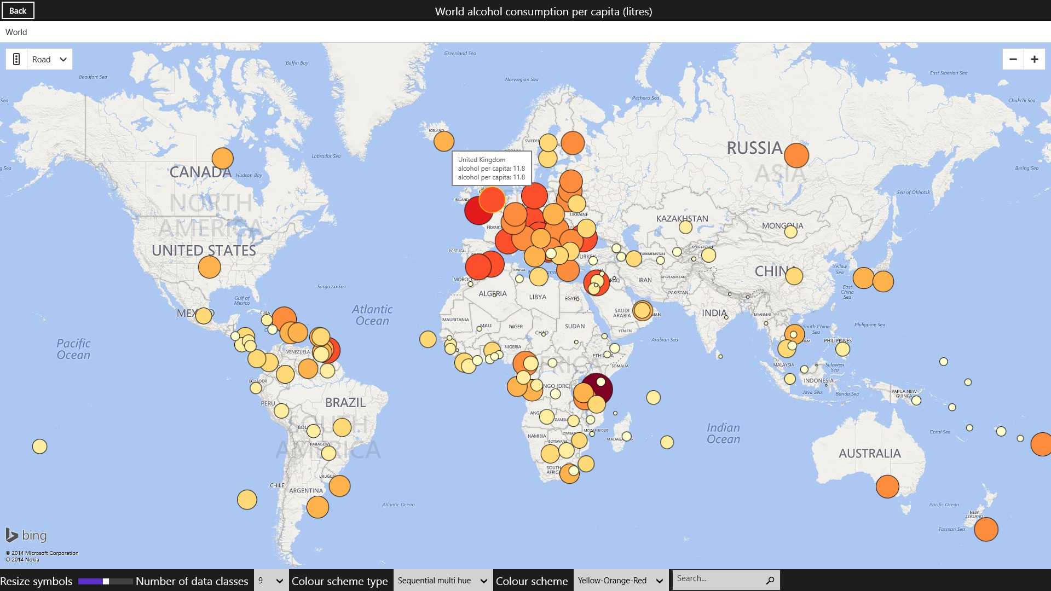Click the Search input field
Image resolution: width=1051 pixels, height=591 pixels.
(717, 579)
